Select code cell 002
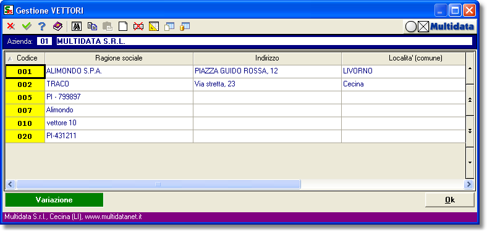487x232 pixels. 25,85
